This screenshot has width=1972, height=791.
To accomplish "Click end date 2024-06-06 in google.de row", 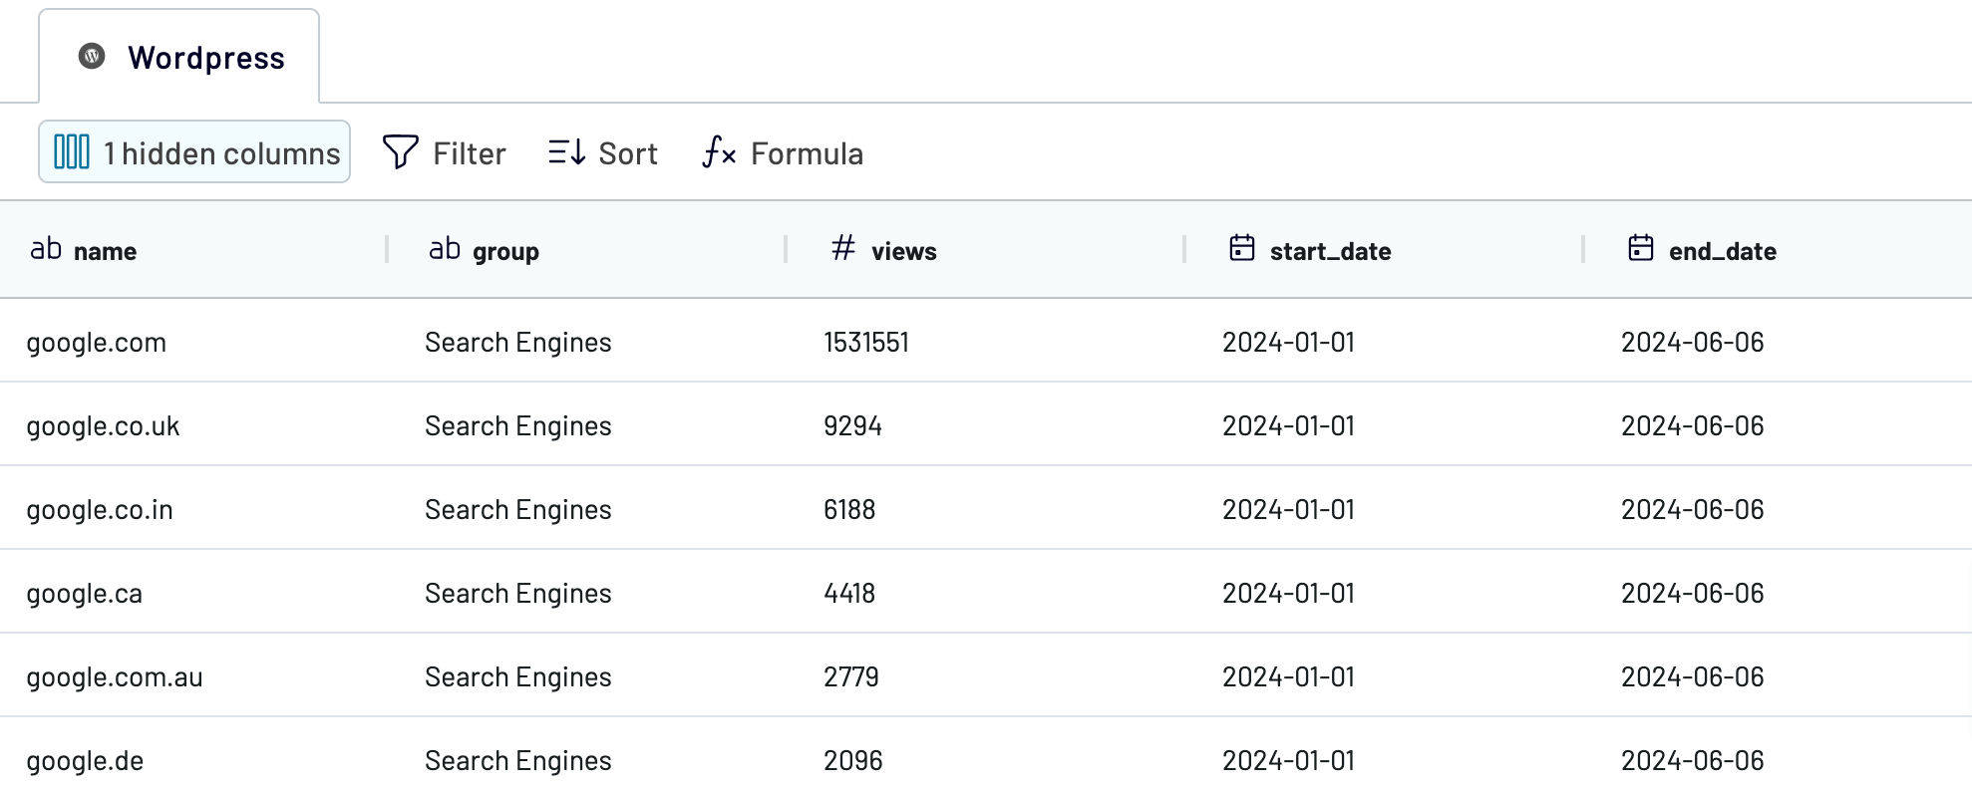I will 1693,761.
